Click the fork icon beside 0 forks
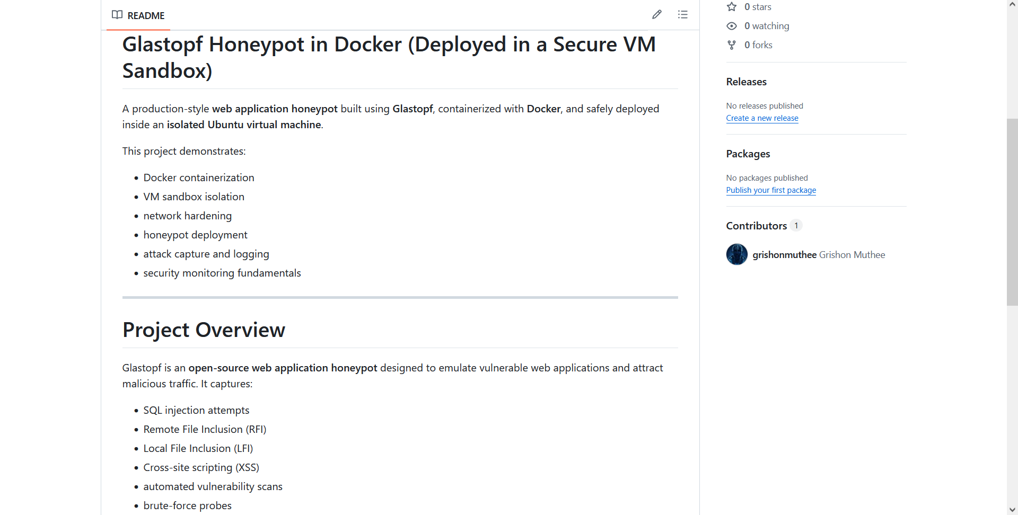 (x=732, y=45)
